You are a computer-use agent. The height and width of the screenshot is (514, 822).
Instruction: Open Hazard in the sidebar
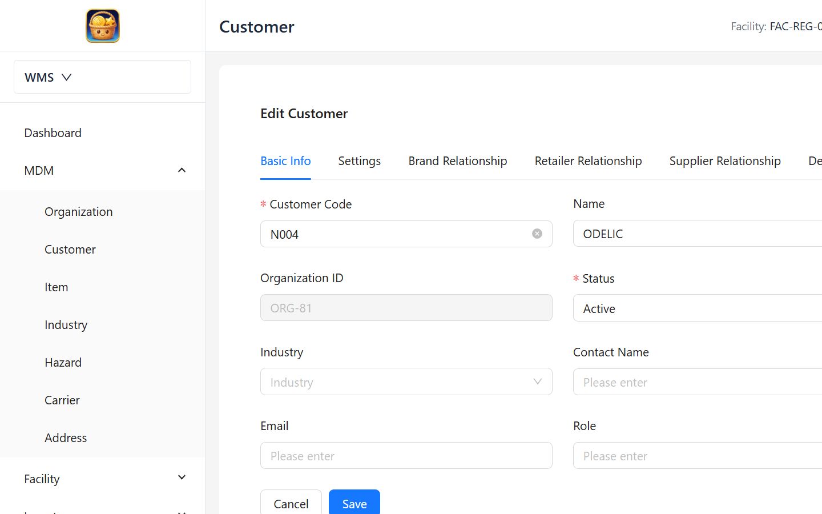pyautogui.click(x=63, y=362)
